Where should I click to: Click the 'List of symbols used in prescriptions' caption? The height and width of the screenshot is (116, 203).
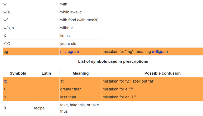click(113, 61)
